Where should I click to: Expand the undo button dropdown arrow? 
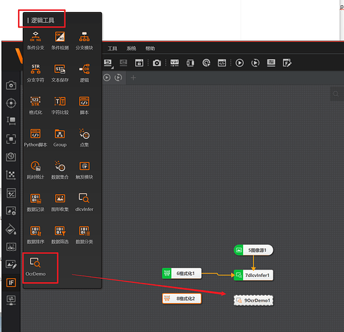(x=113, y=68)
